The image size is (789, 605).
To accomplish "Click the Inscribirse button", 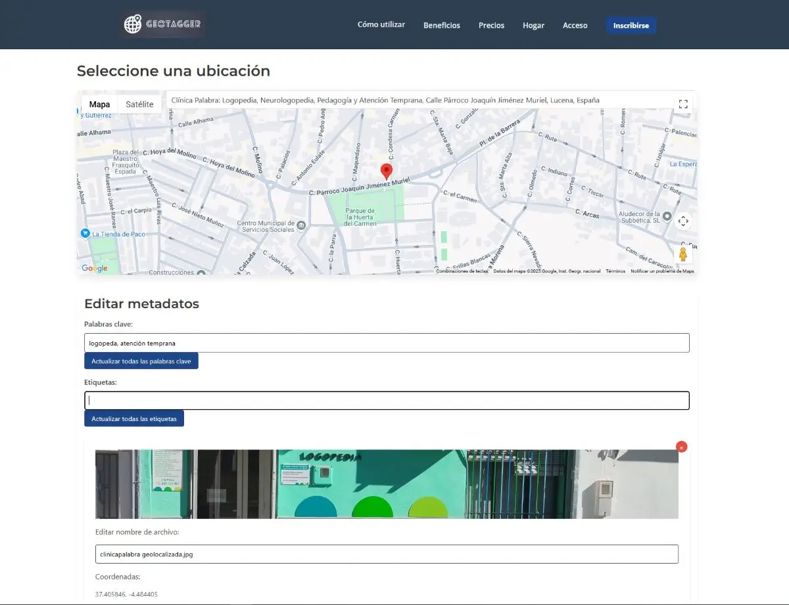I will click(631, 25).
